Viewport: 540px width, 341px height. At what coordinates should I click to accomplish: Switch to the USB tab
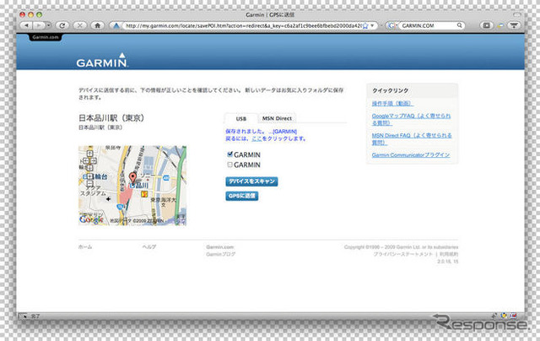[241, 118]
